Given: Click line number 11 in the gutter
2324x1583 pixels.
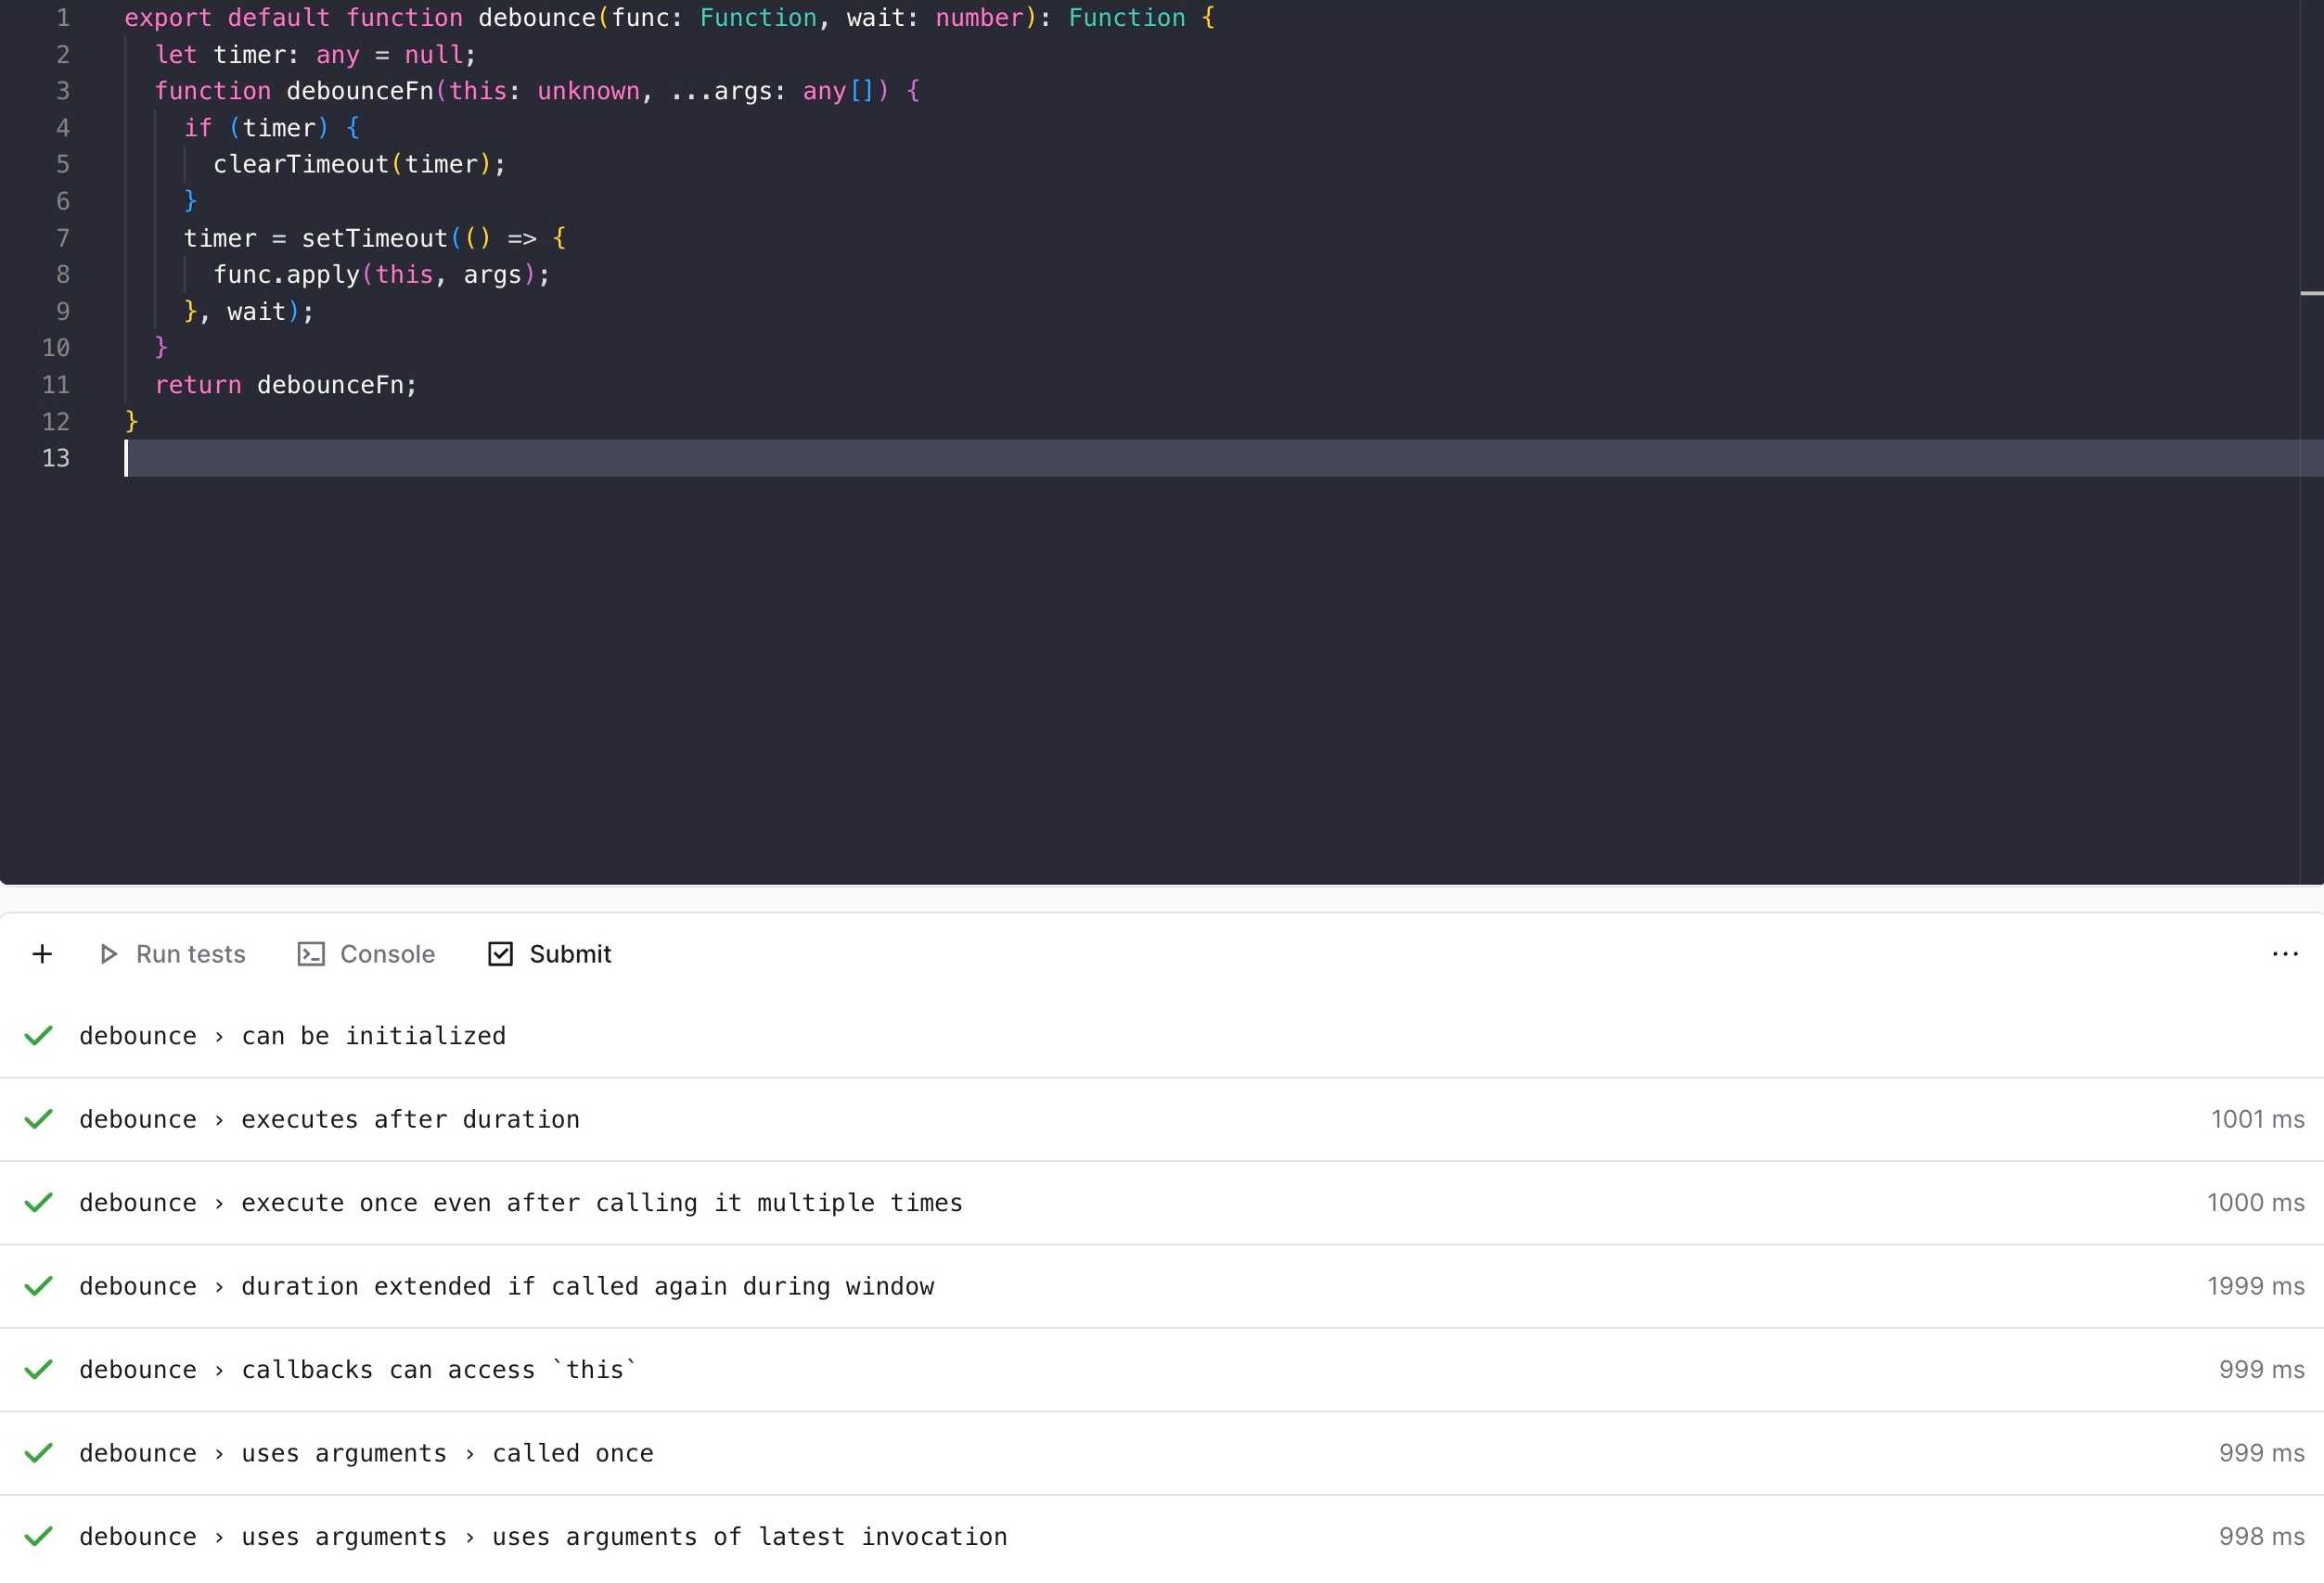Looking at the screenshot, I should (56, 386).
